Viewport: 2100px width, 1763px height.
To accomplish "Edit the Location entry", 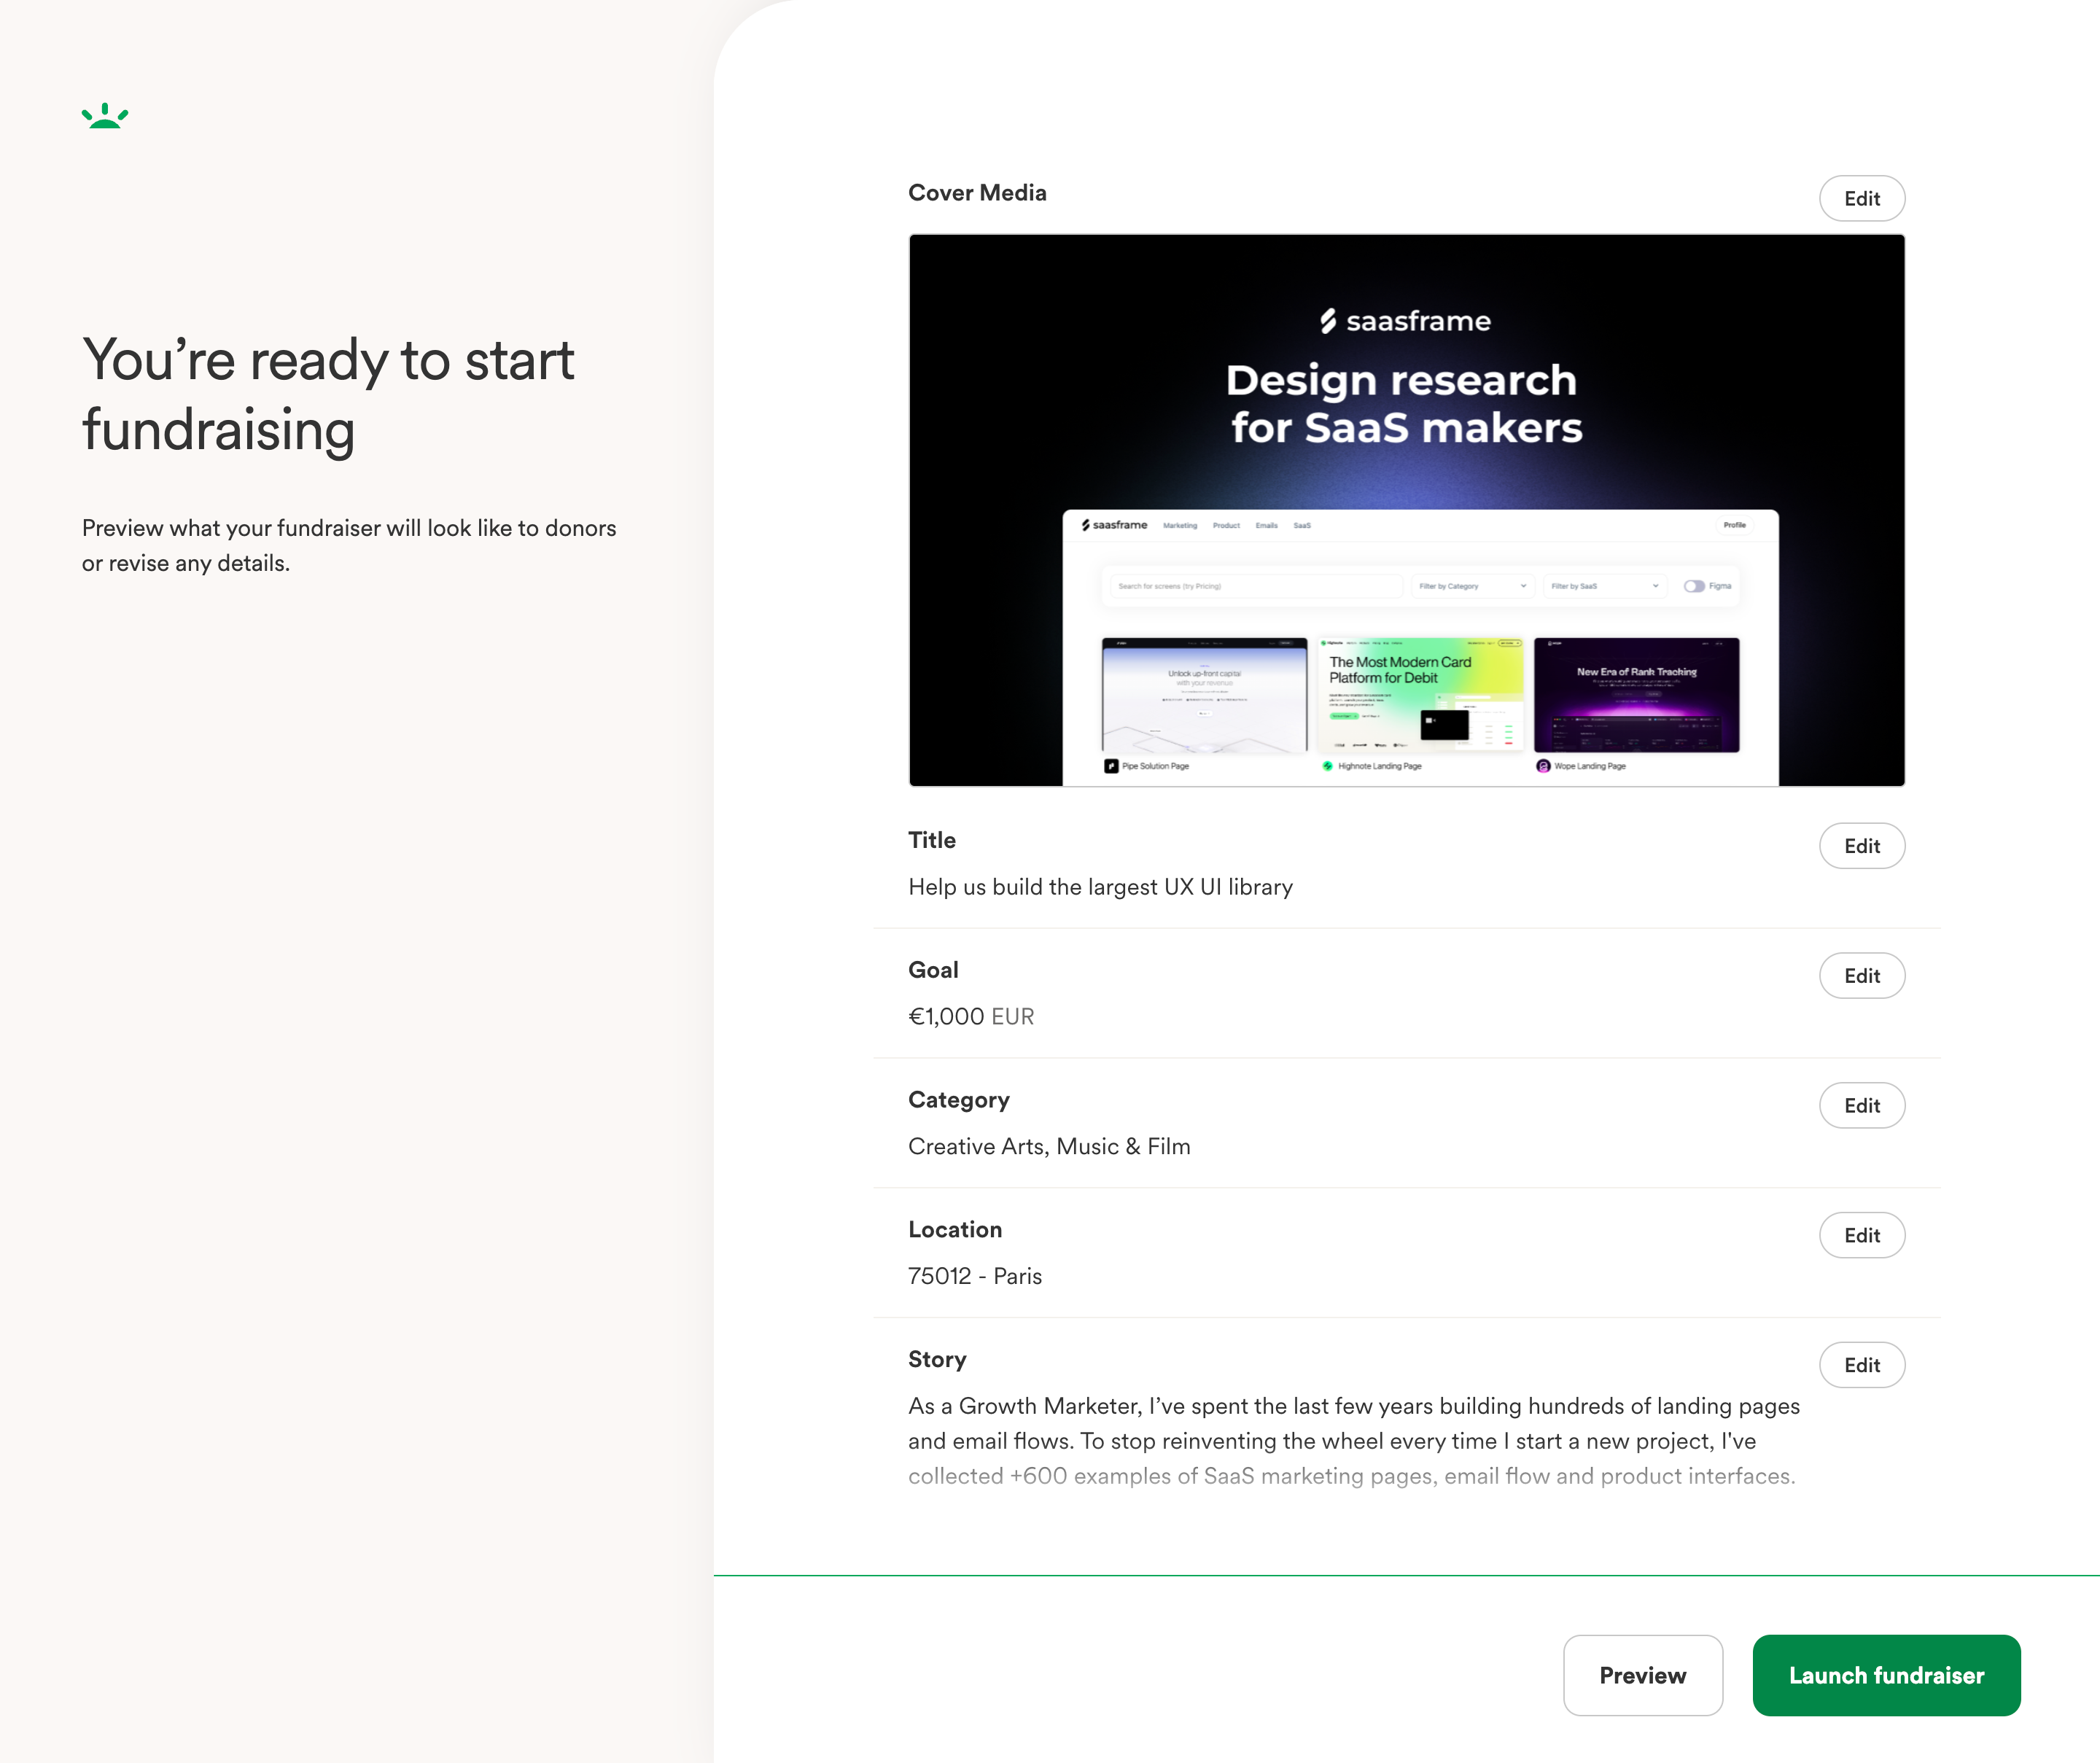I will click(x=1861, y=1235).
